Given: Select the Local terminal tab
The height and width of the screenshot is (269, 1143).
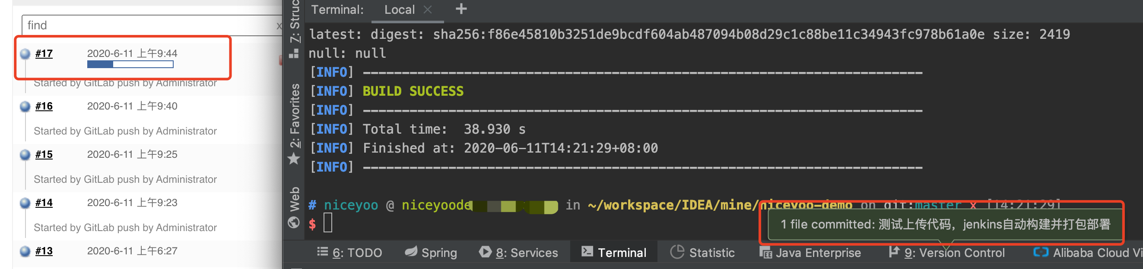Looking at the screenshot, I should point(399,10).
